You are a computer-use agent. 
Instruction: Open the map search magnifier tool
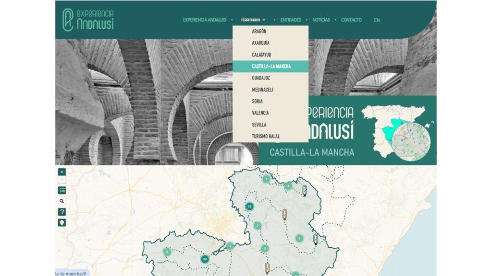[x=62, y=201]
